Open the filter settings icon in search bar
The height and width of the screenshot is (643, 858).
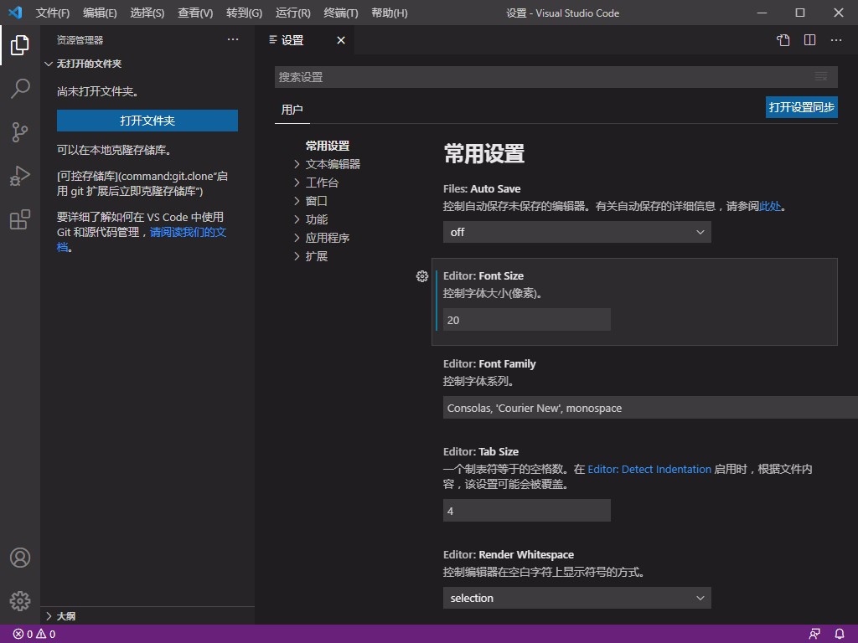click(x=820, y=76)
